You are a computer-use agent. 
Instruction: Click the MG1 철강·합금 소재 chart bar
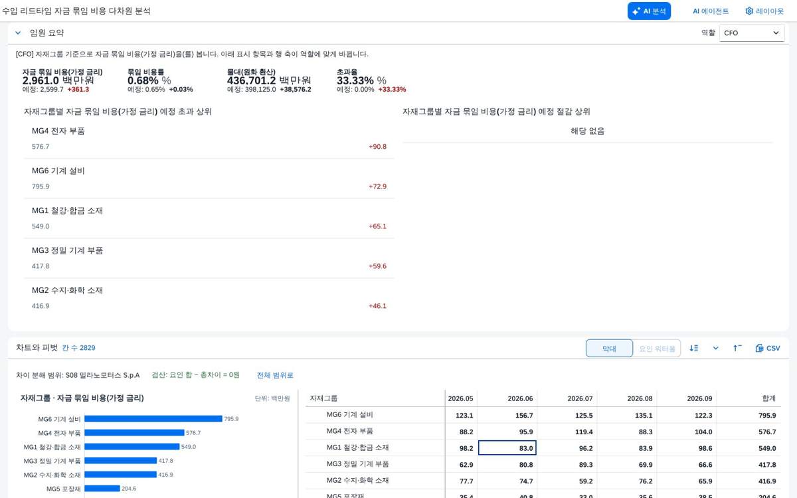point(132,447)
